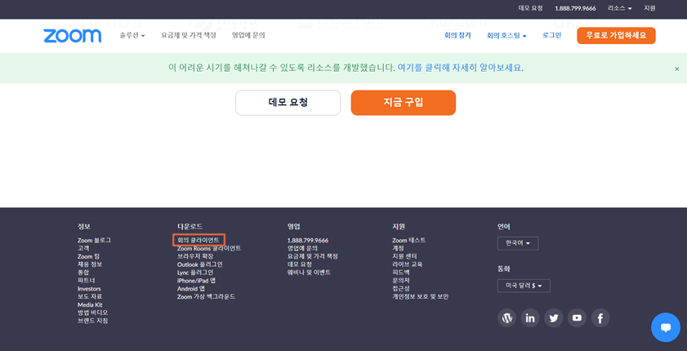Visit Zoom's LinkedIn page icon
The width and height of the screenshot is (687, 351).
pos(530,318)
